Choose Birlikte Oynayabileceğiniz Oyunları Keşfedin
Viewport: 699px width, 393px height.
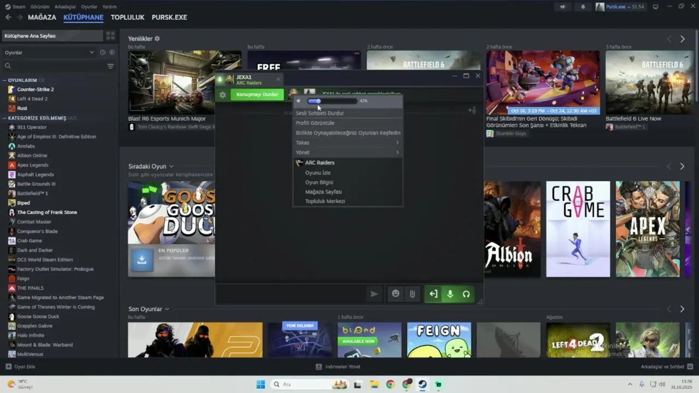click(347, 133)
